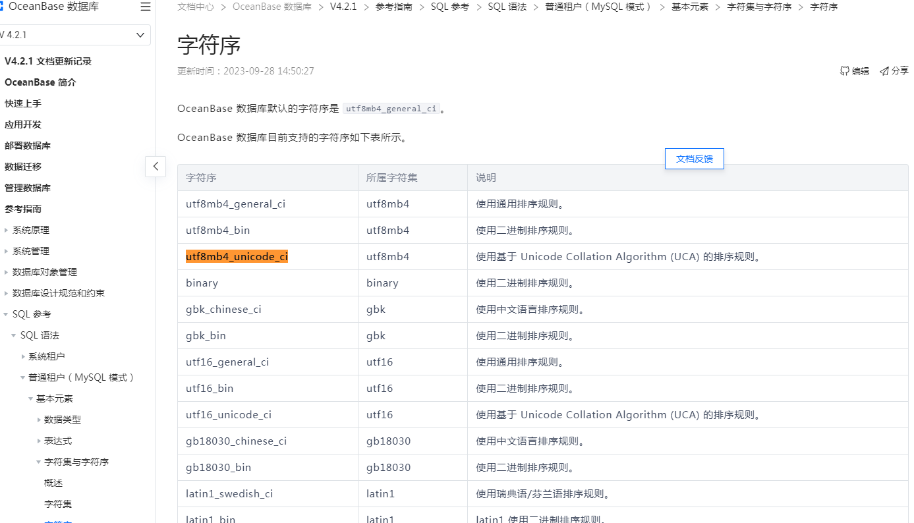The height and width of the screenshot is (523, 914).
Task: Select 字符集与字符序 in the sidebar tree
Action: click(76, 462)
